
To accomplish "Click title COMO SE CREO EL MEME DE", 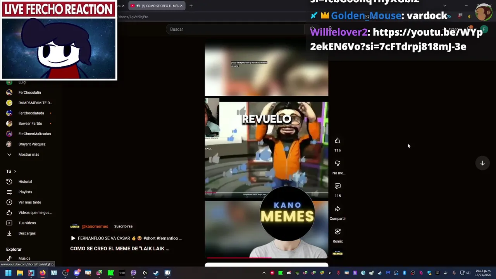I will point(120,249).
